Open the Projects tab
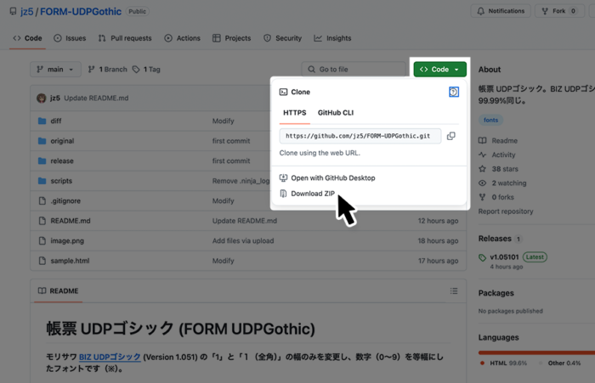Viewport: 595px width, 383px height. (232, 38)
